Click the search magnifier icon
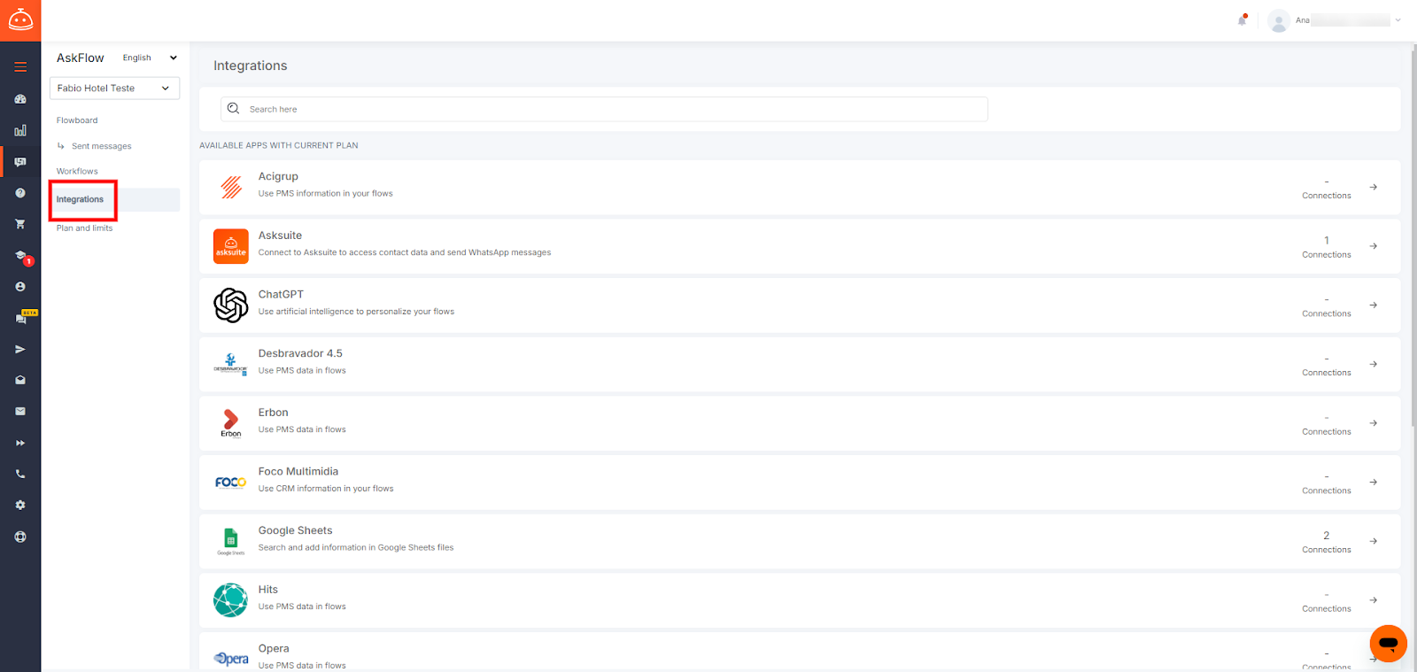 [x=234, y=109]
